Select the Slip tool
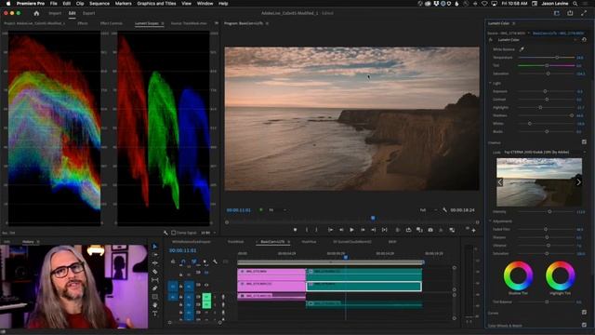This screenshot has height=335, width=595. point(155,280)
